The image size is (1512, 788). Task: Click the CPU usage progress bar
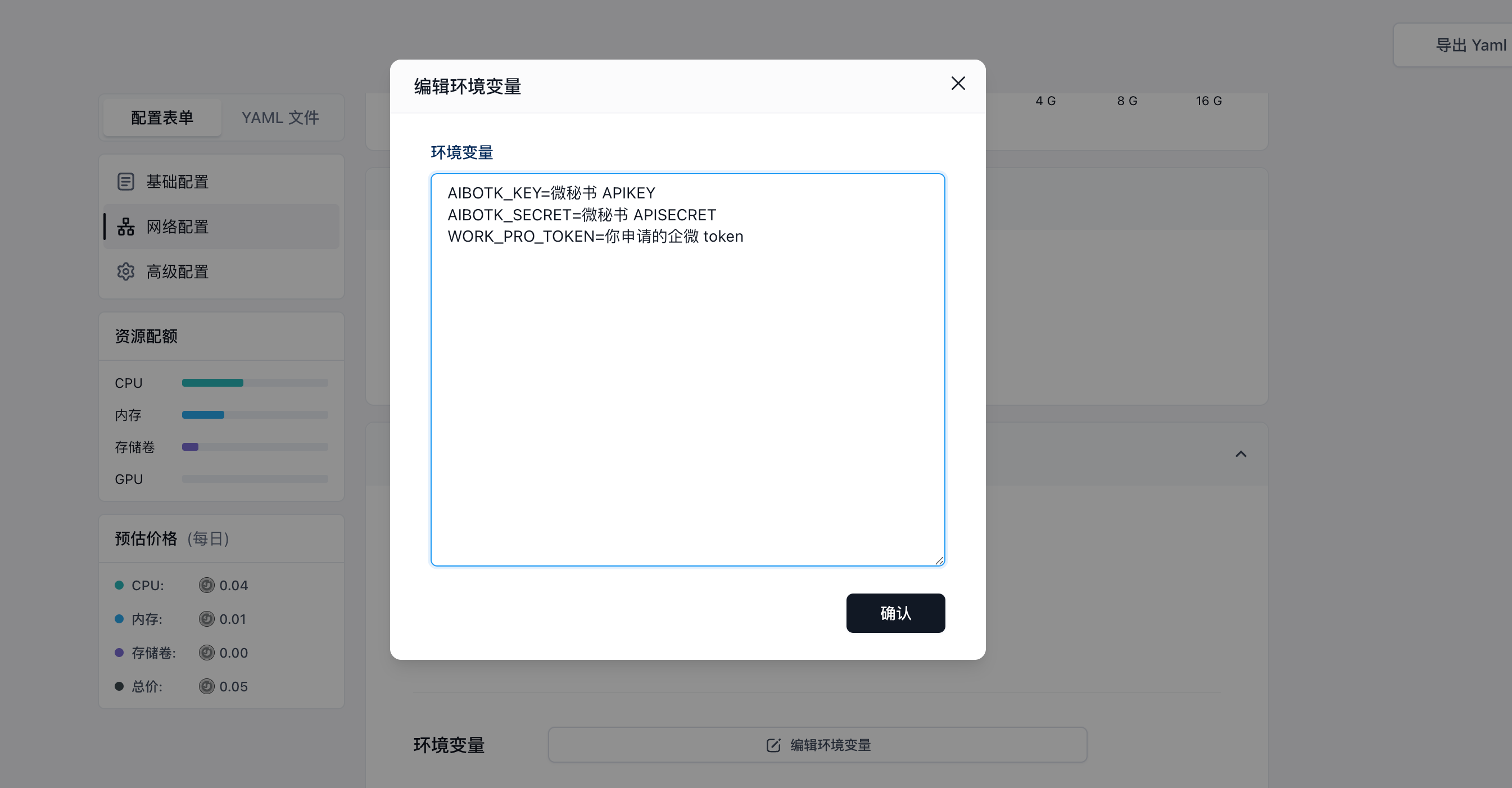click(x=255, y=383)
